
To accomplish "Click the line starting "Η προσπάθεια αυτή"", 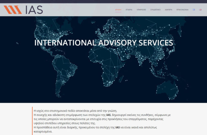I will tap(65, 127).
